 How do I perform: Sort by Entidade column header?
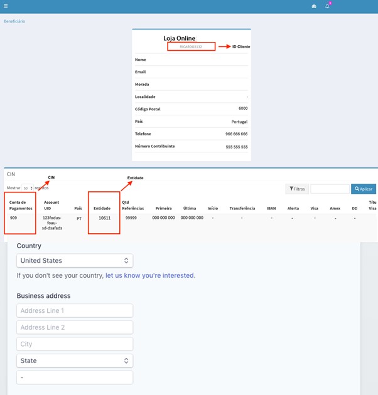click(x=102, y=208)
